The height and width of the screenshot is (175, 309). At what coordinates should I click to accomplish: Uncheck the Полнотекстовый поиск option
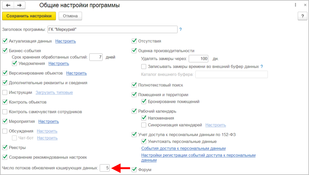[134, 85]
